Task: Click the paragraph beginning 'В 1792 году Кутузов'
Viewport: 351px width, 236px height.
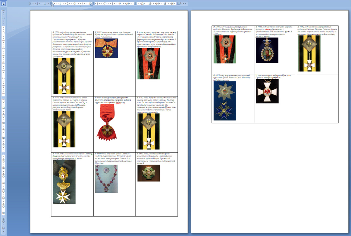Action: pyautogui.click(x=156, y=105)
